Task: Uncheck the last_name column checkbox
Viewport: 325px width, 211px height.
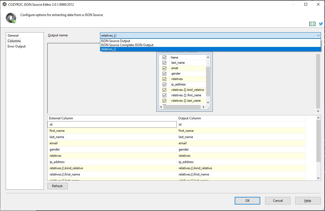Action: [164, 63]
